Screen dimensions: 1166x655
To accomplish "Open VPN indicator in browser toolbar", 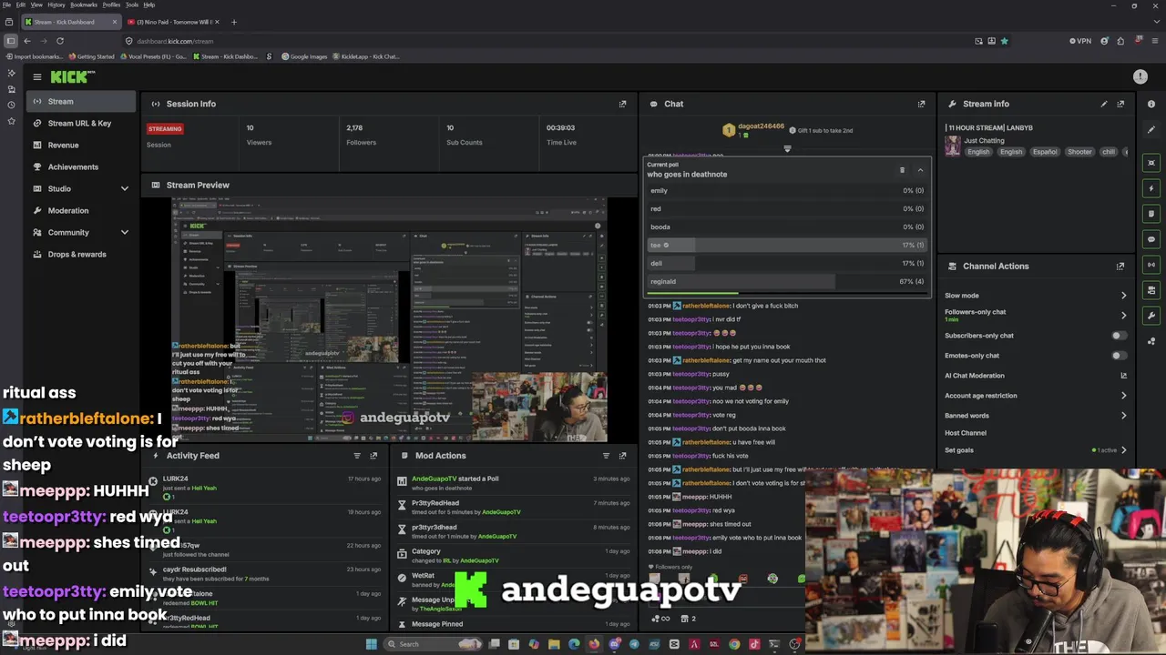I will pos(1080,41).
